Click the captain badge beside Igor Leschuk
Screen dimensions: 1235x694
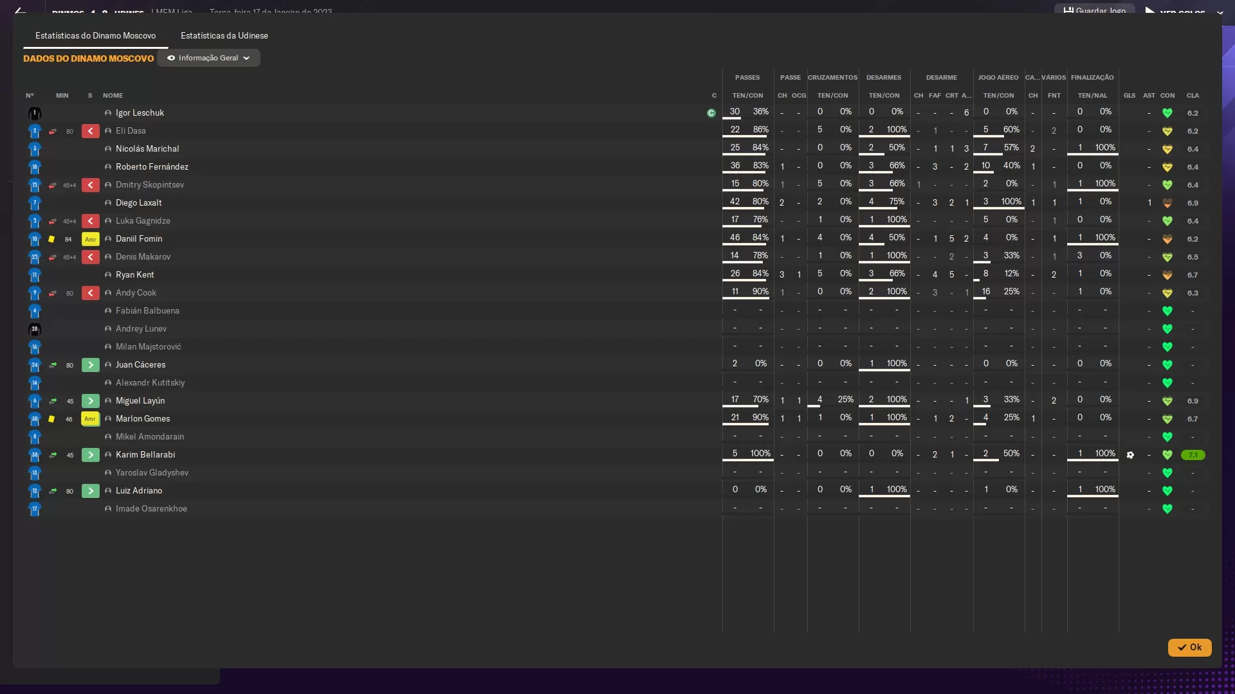pyautogui.click(x=711, y=113)
